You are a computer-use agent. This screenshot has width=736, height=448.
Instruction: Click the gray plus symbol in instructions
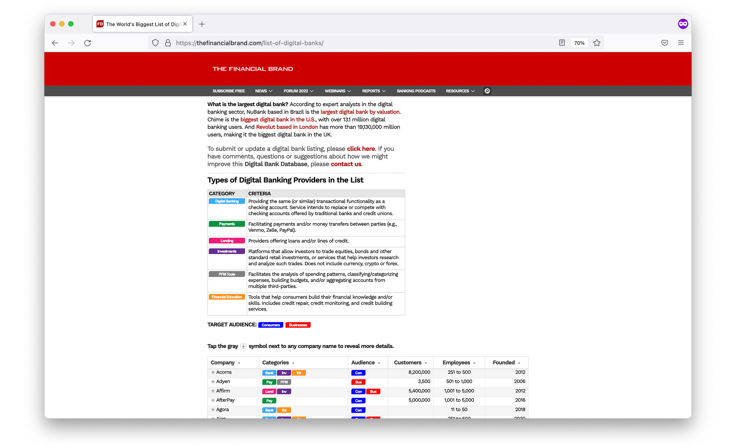tap(243, 346)
